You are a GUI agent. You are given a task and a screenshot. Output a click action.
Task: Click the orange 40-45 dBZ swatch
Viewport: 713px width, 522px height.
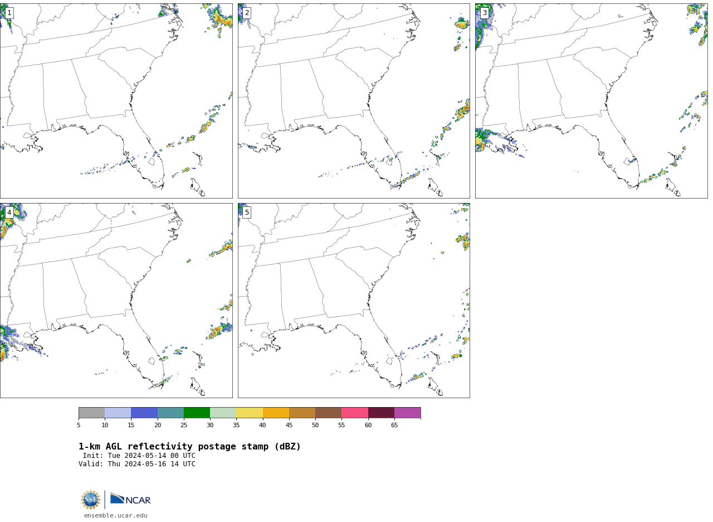click(276, 413)
